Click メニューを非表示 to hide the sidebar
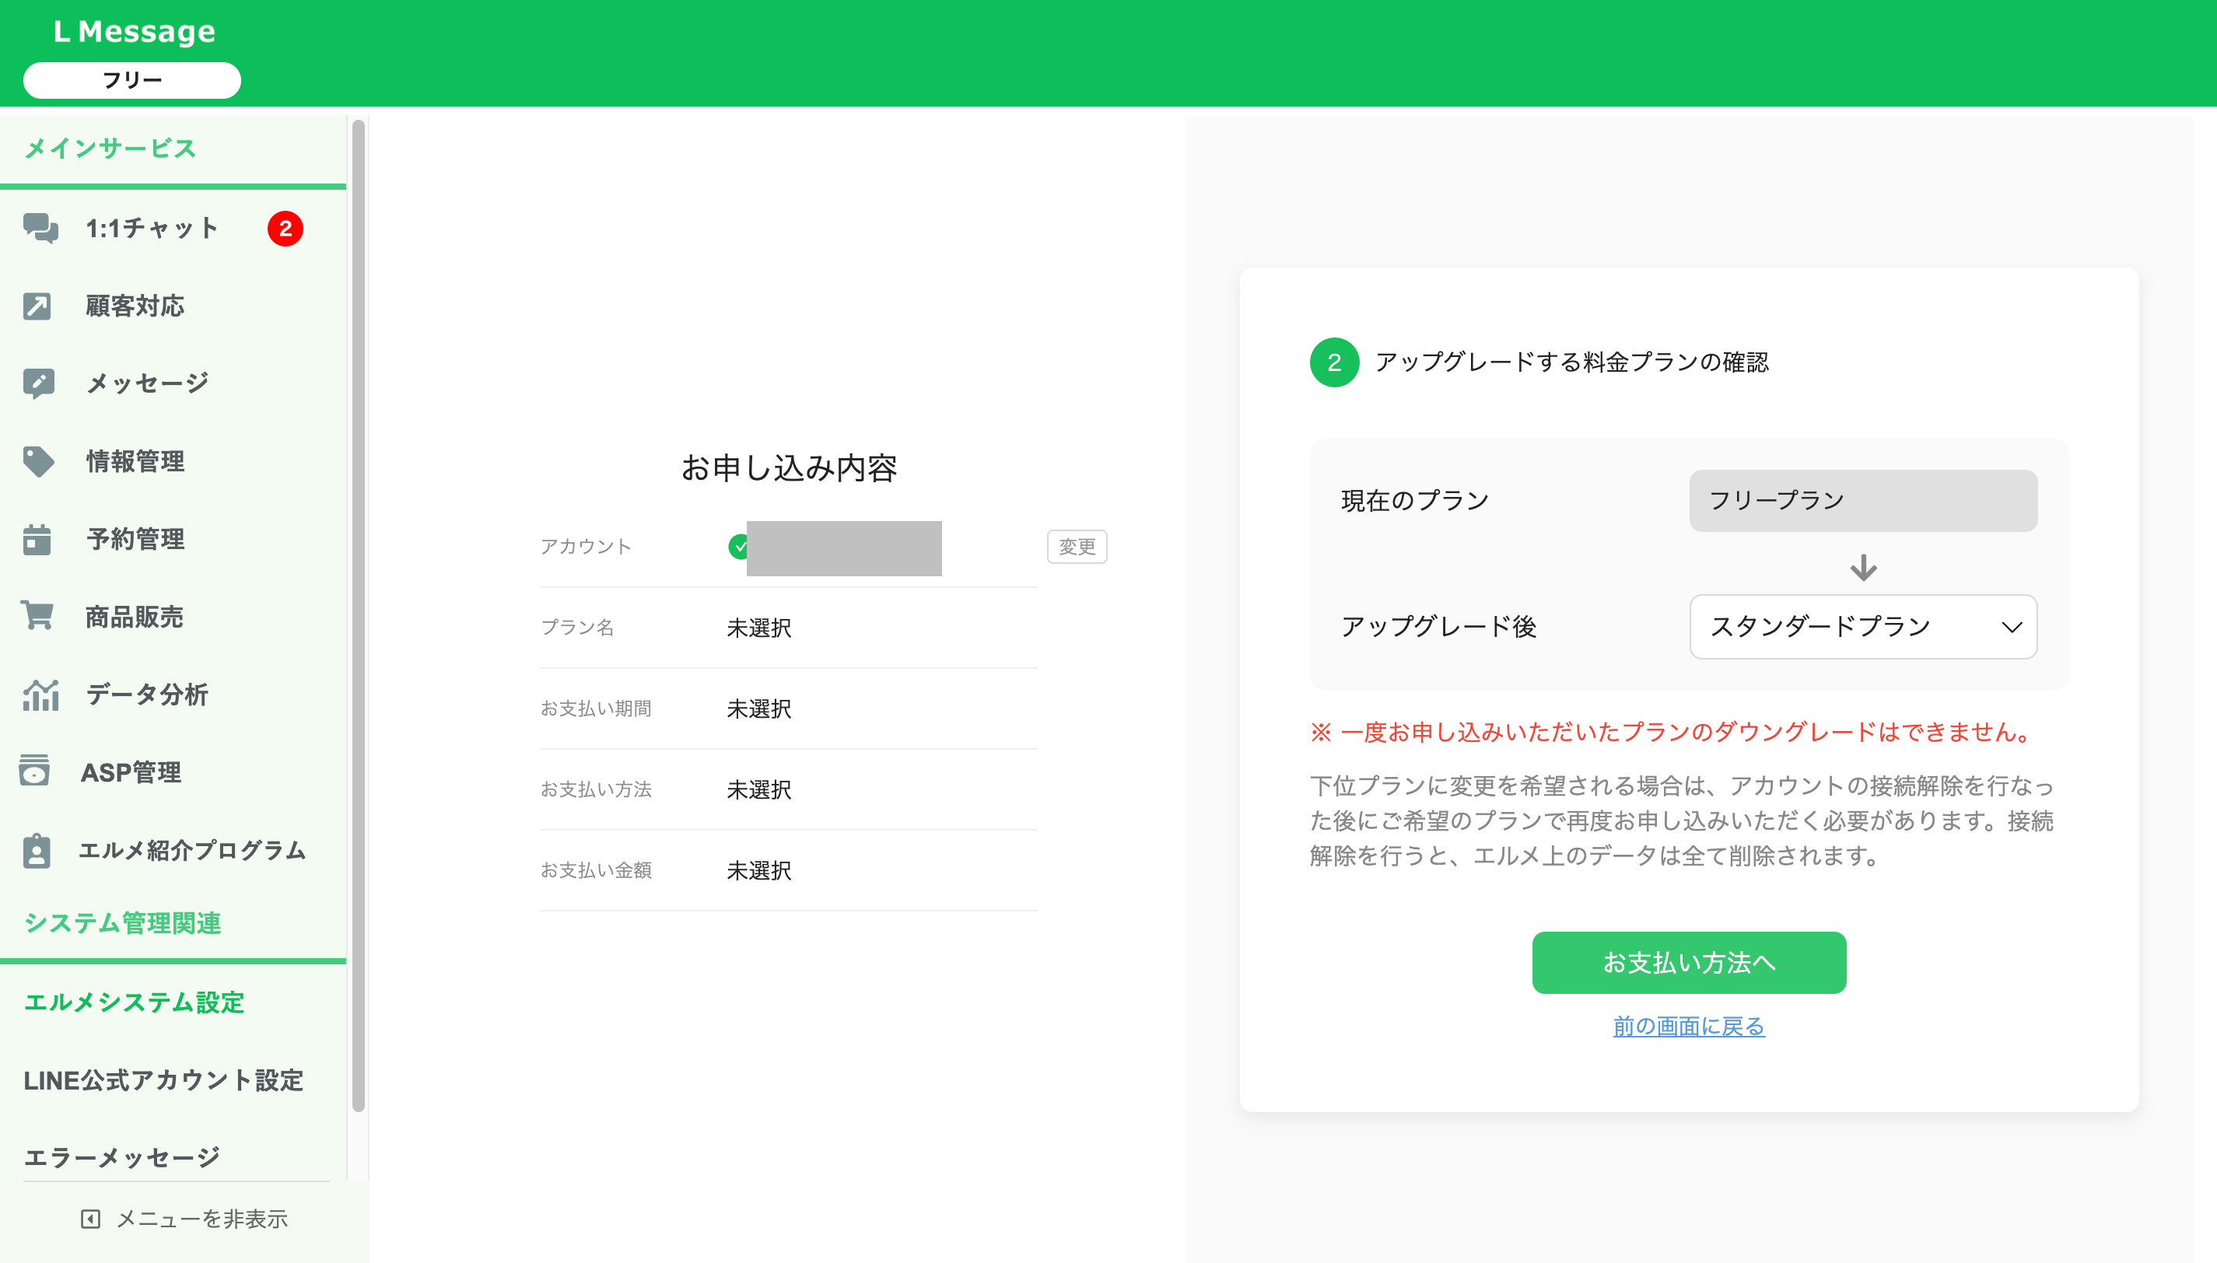 pyautogui.click(x=184, y=1219)
